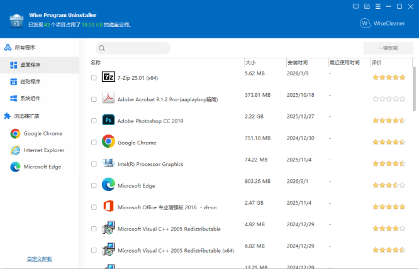Click the 2025/12/27 install date
Screen dimensions: 419x269
[300, 117]
